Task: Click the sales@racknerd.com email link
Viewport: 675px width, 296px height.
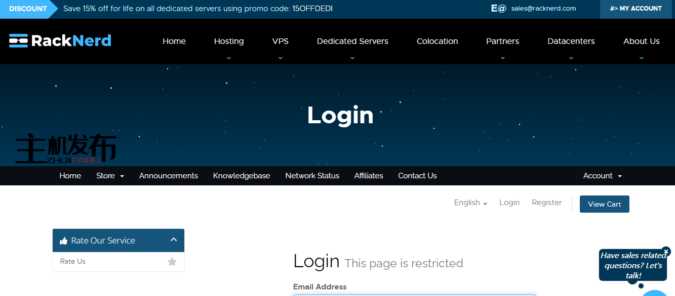Action: (x=543, y=9)
